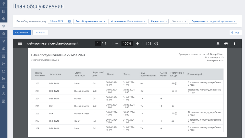
Task: Click room number 208 cell
Action: [37, 129]
